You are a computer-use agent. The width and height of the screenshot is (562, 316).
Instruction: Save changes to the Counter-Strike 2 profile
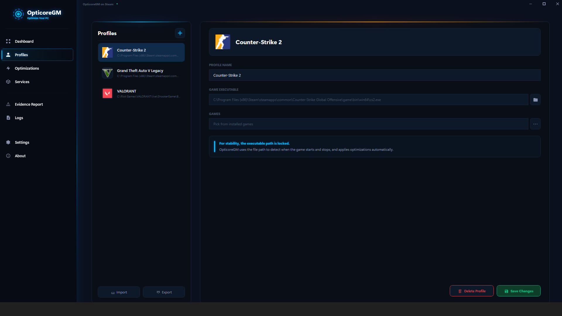click(519, 291)
